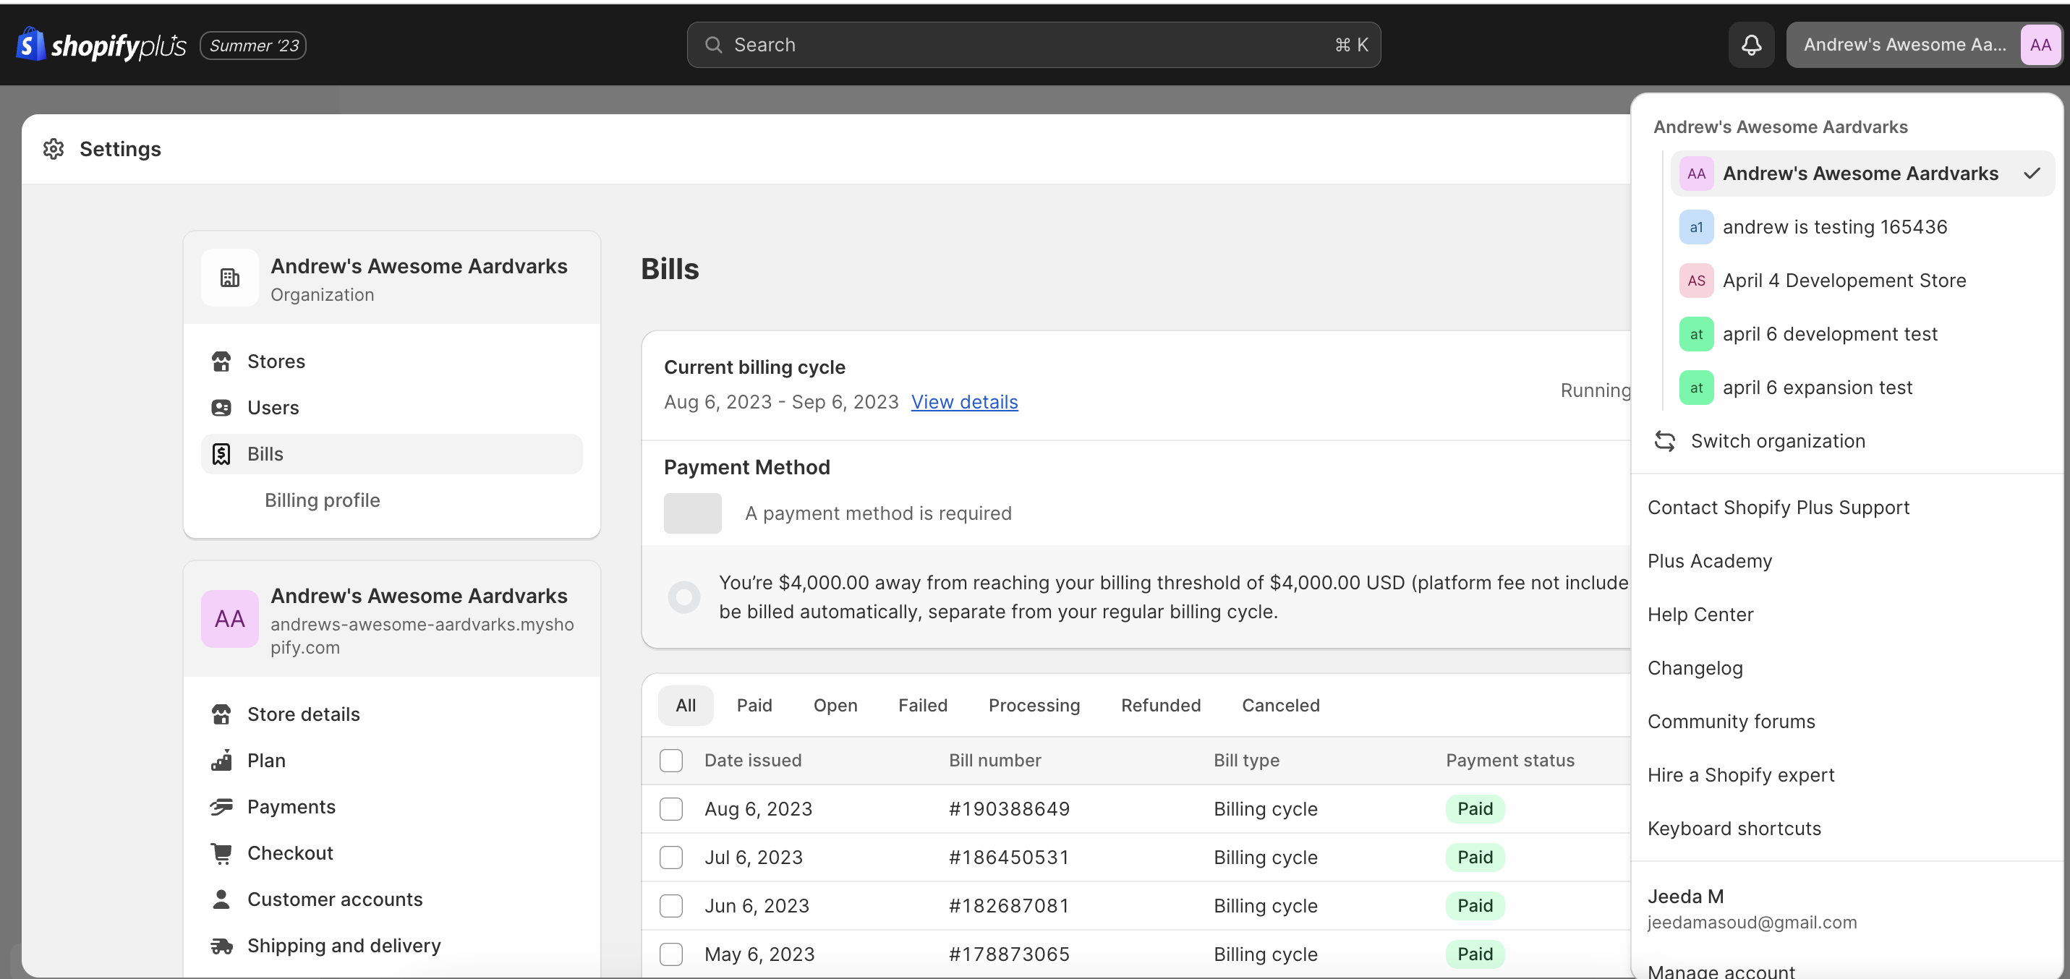Click the Store details icon

(x=221, y=714)
